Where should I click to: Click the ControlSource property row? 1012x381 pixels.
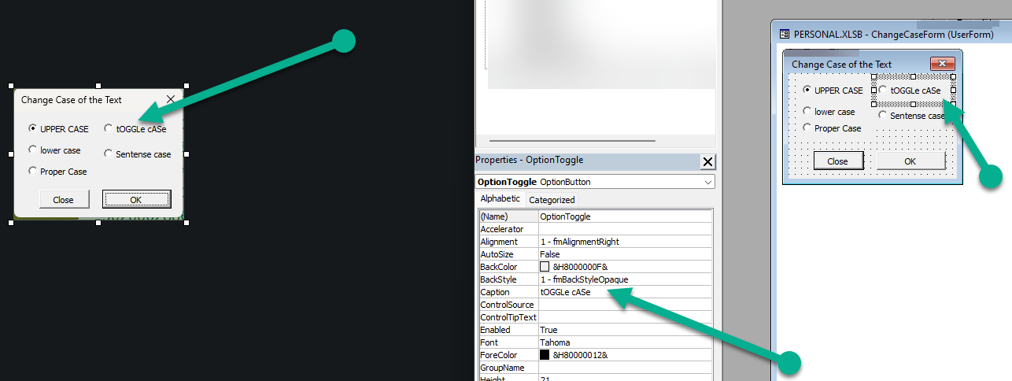595,305
